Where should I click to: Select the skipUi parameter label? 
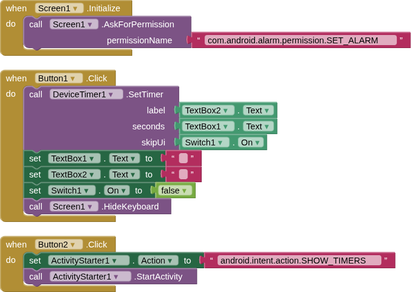154,142
